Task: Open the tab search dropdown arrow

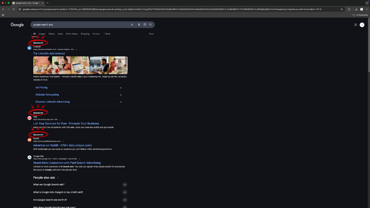Action: click(x=367, y=3)
